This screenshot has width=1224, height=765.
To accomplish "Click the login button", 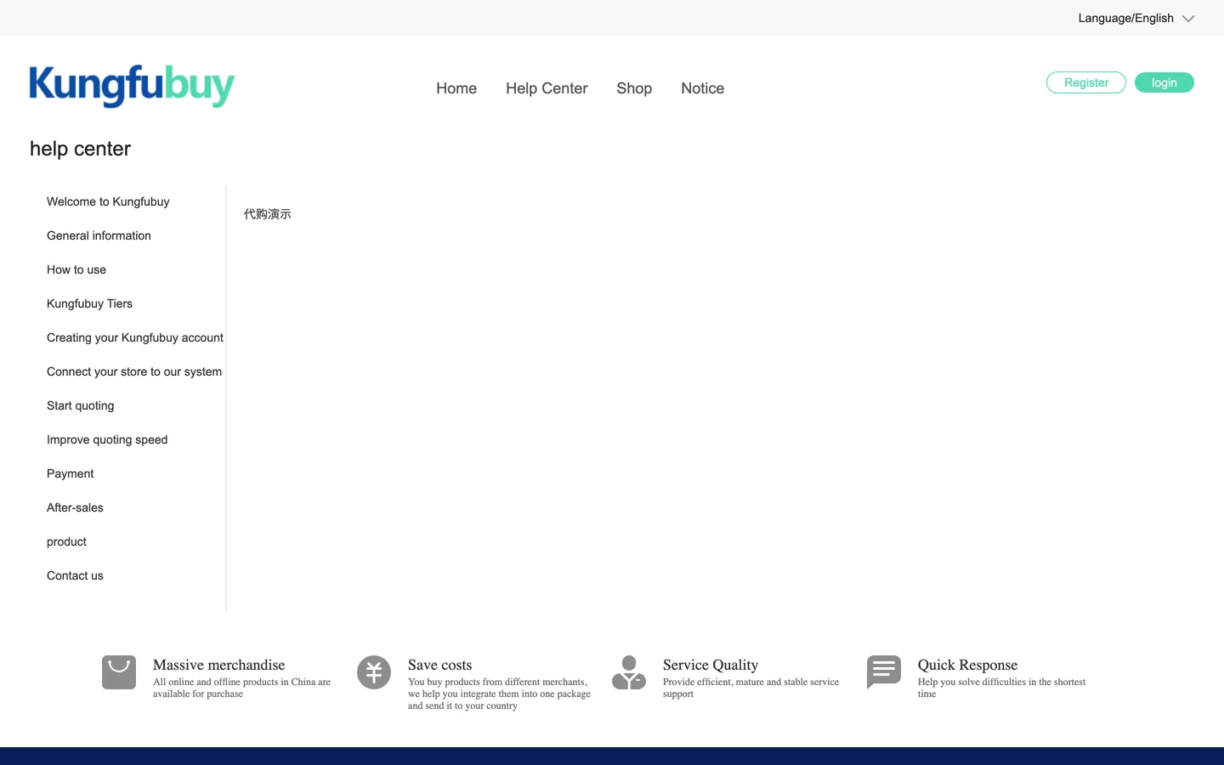I will point(1164,82).
